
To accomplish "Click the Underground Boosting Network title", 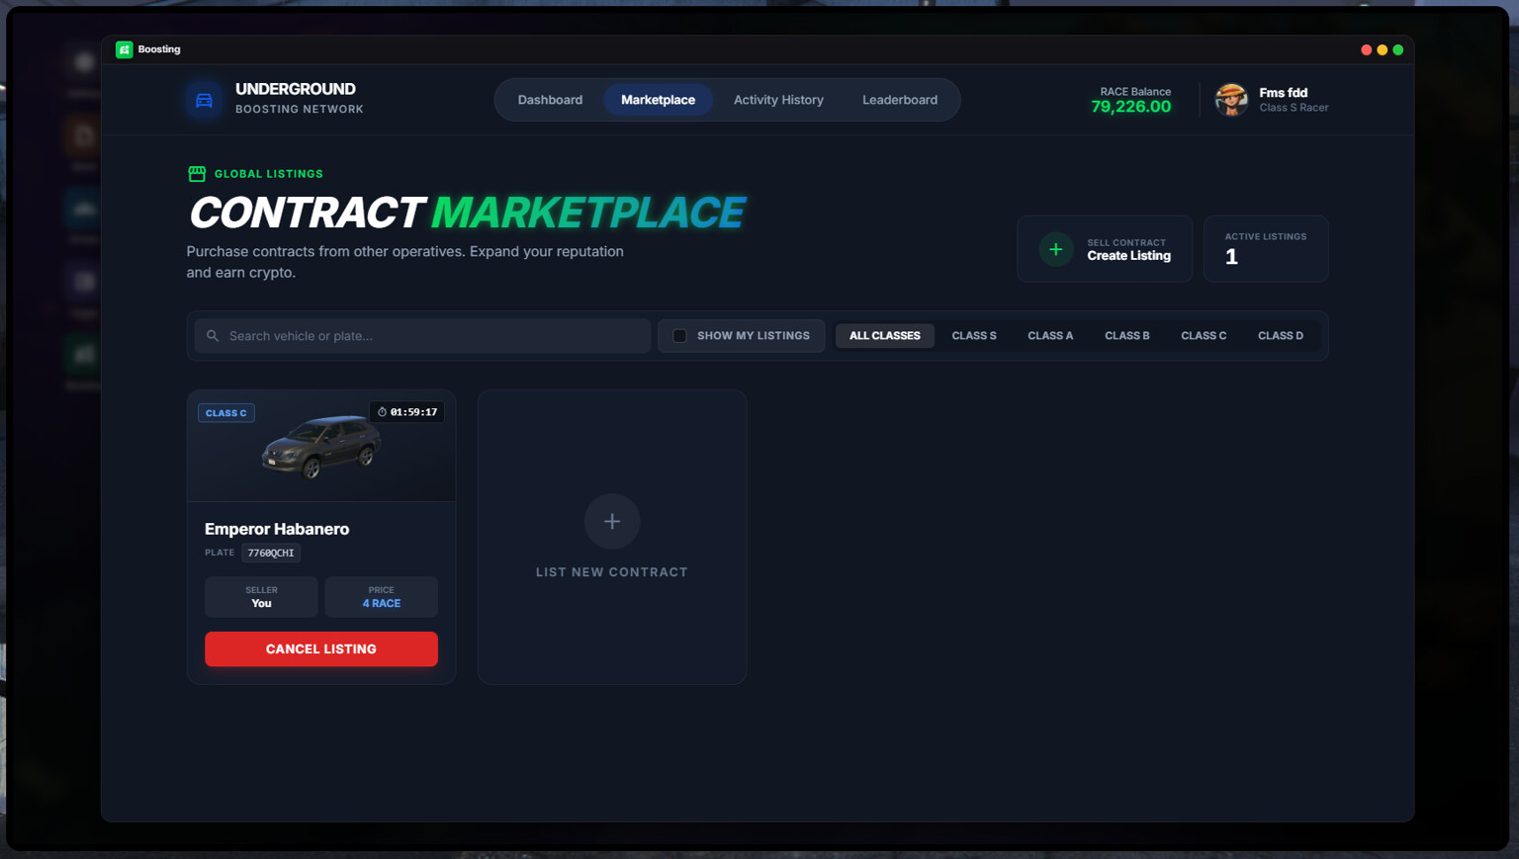I will (x=299, y=98).
